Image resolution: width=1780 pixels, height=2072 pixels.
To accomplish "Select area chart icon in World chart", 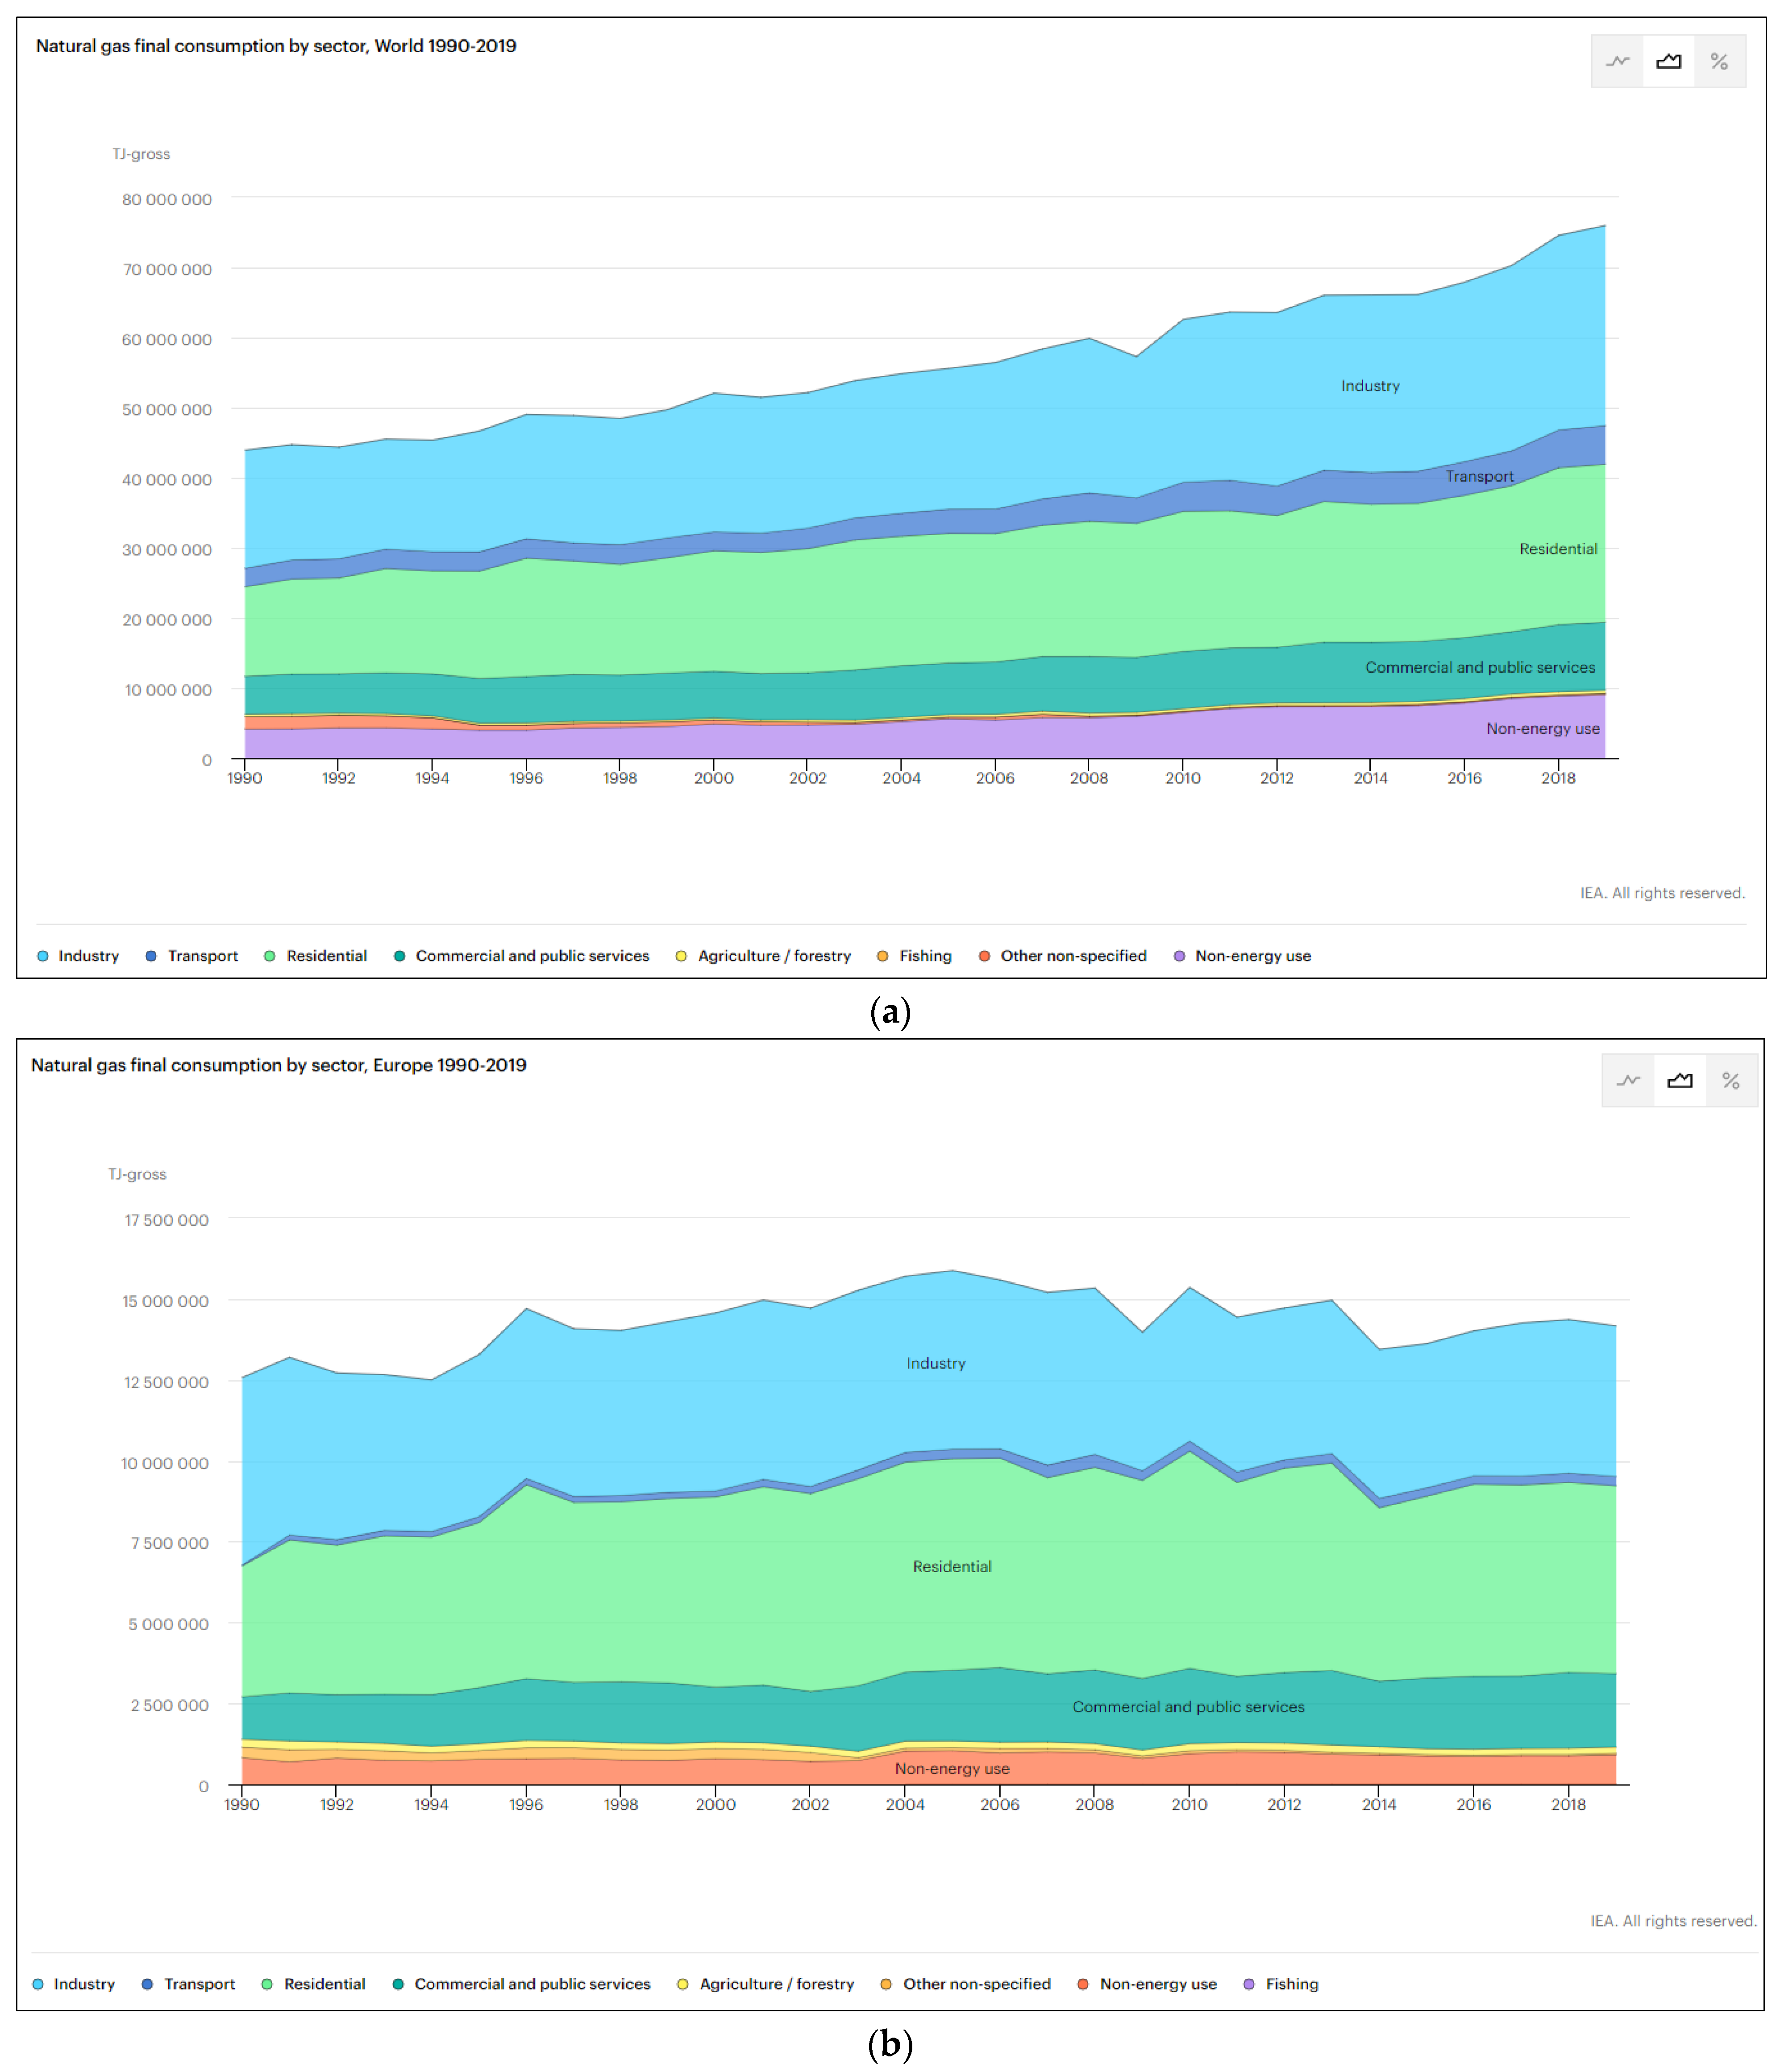I will coord(1668,62).
